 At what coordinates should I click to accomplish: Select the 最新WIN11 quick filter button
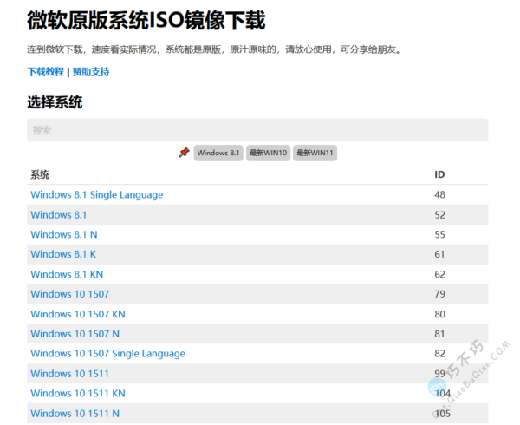(x=315, y=153)
